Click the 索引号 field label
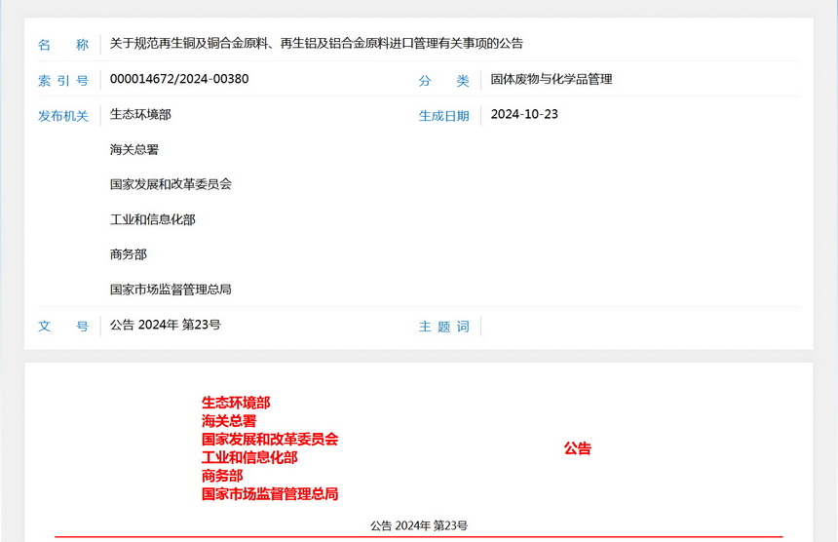Screen dimensions: 838x542 [x=63, y=81]
